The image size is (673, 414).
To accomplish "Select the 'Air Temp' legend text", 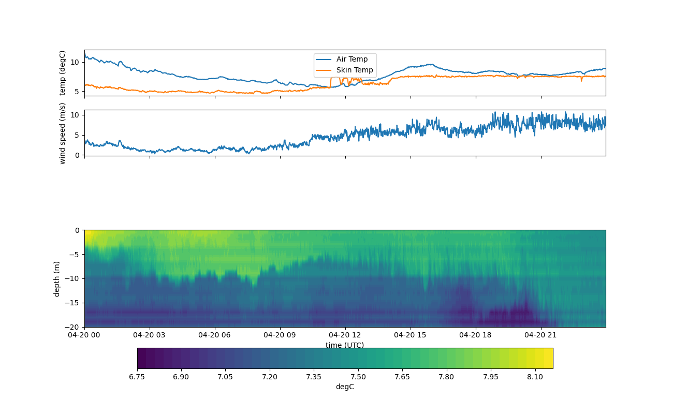I will [x=352, y=60].
